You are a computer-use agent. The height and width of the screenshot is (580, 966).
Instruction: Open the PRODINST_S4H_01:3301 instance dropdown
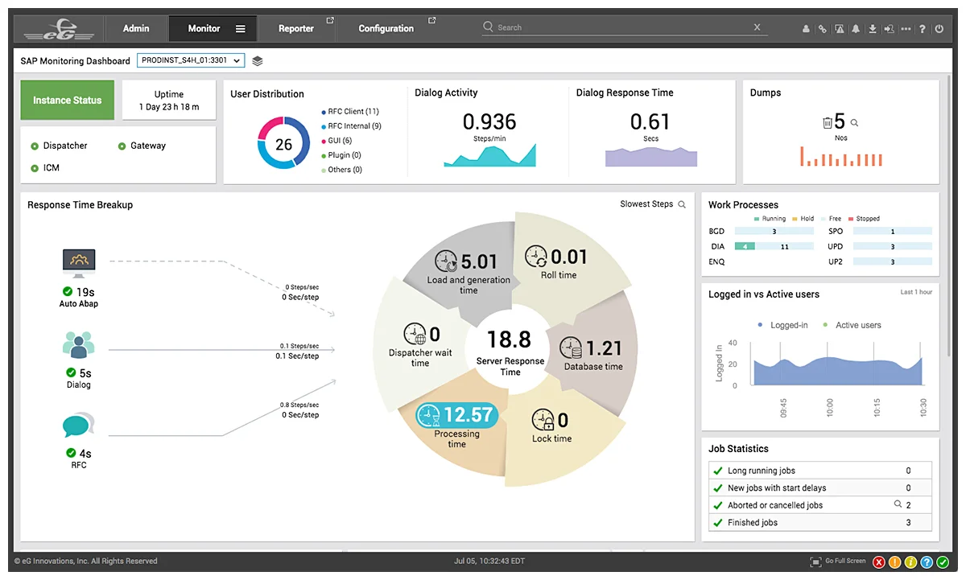(x=191, y=60)
